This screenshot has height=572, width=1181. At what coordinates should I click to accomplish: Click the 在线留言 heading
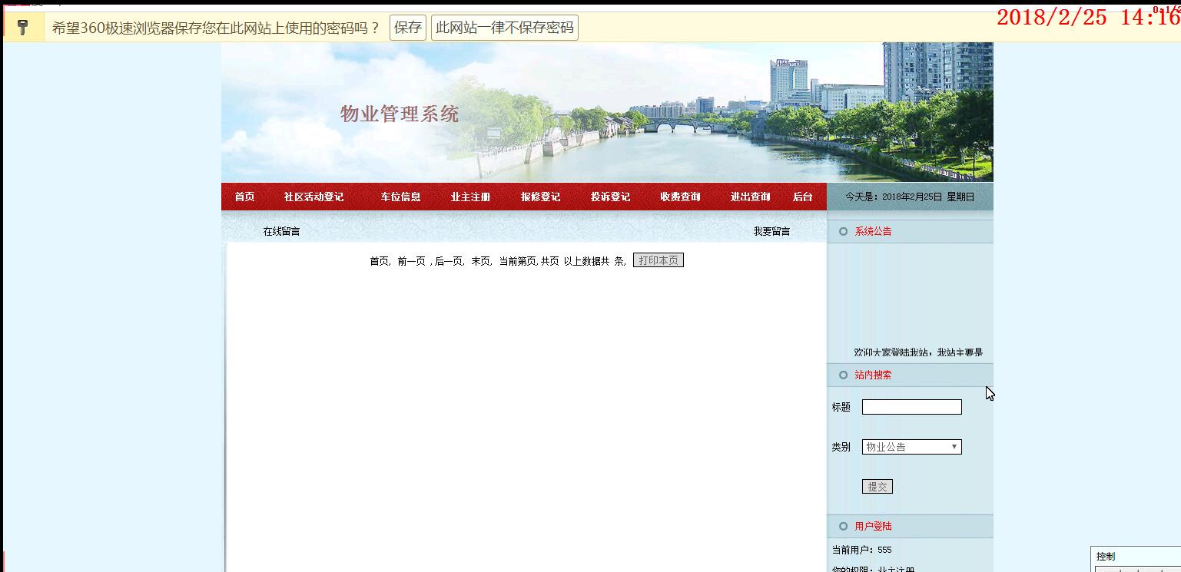(x=281, y=231)
